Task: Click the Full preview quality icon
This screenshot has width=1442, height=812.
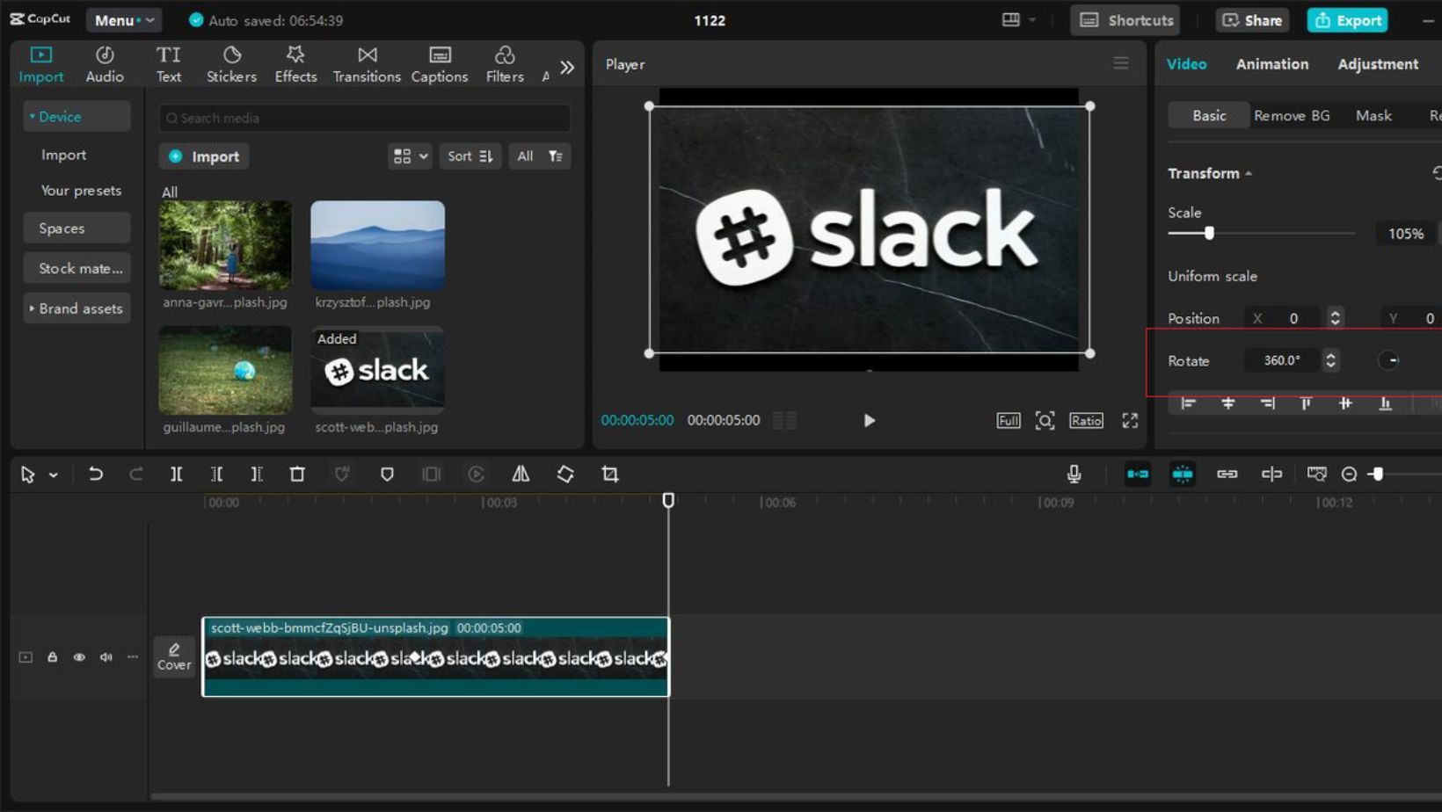Action: pyautogui.click(x=1009, y=420)
